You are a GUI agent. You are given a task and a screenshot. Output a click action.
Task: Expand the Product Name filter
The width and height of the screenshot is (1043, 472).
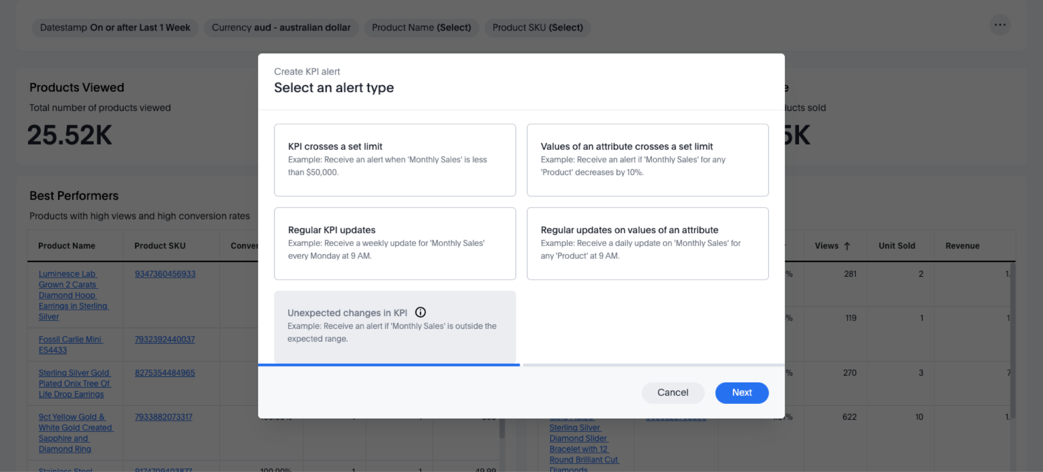[421, 27]
